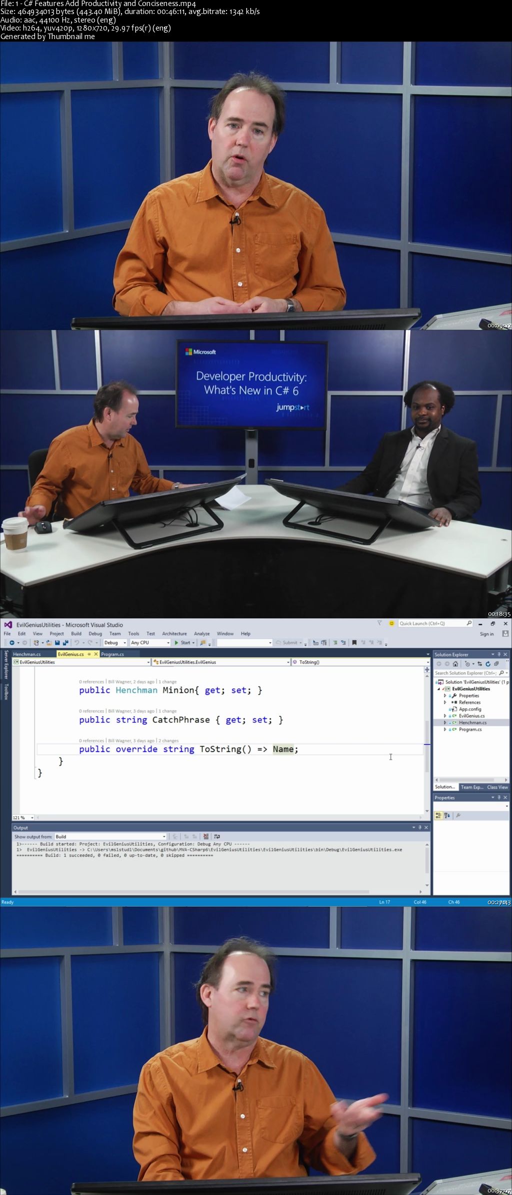Expand the Program.cs tree node
The width and height of the screenshot is (512, 1195).
(x=445, y=729)
